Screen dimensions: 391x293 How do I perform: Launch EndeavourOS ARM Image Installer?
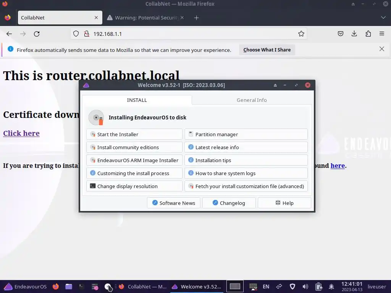coord(134,160)
